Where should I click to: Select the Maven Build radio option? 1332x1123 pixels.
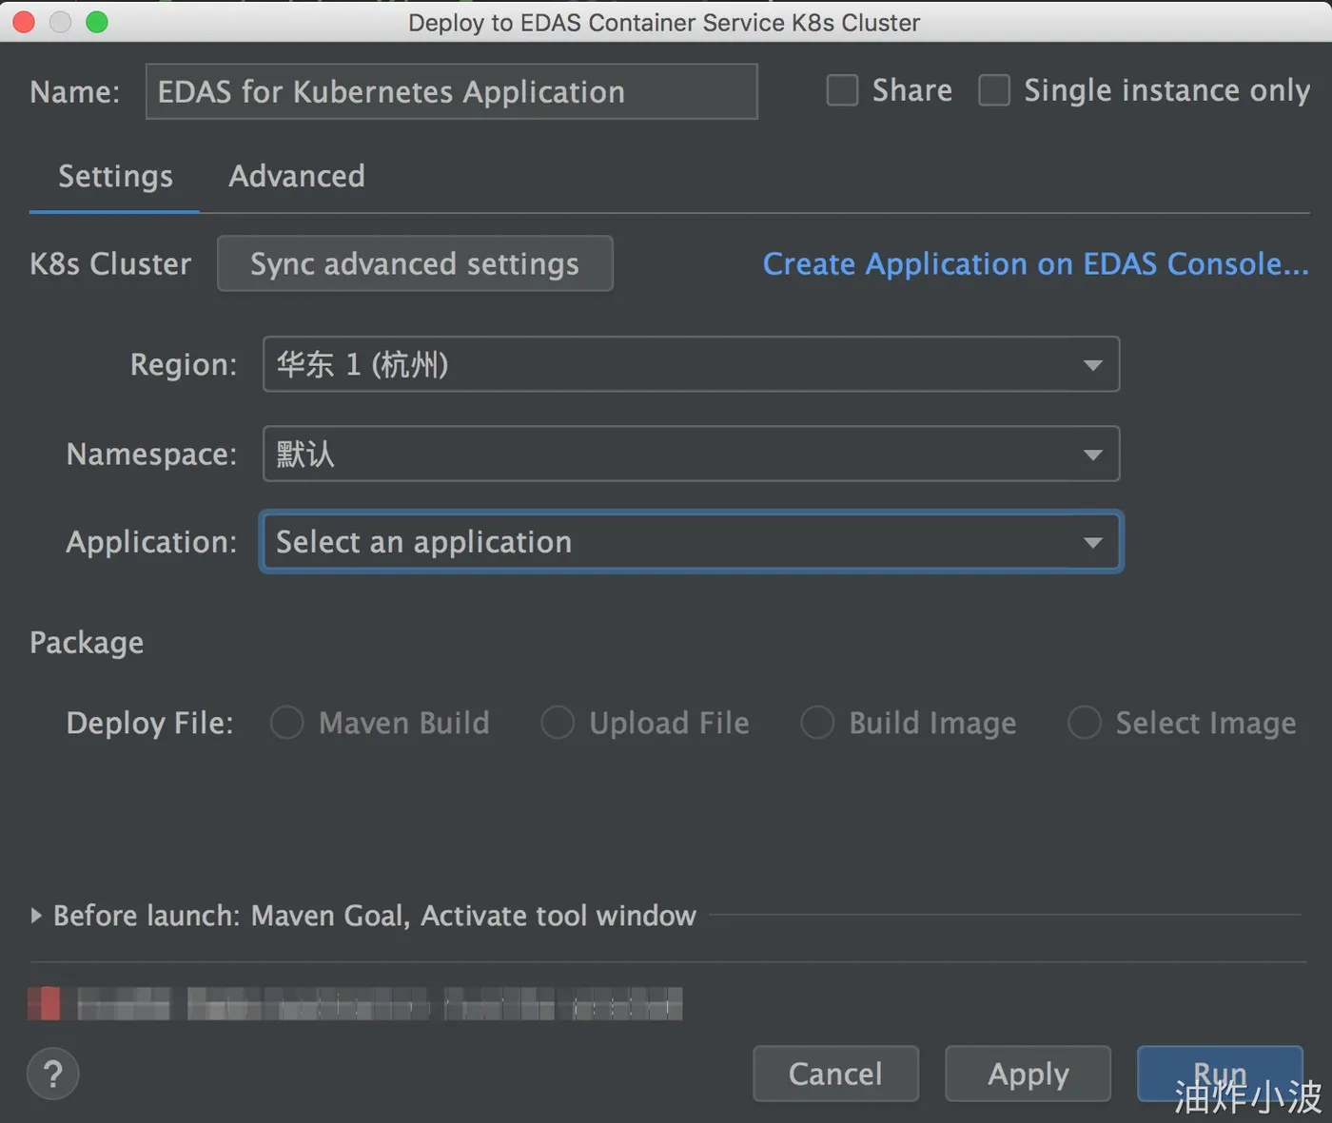[x=286, y=723]
